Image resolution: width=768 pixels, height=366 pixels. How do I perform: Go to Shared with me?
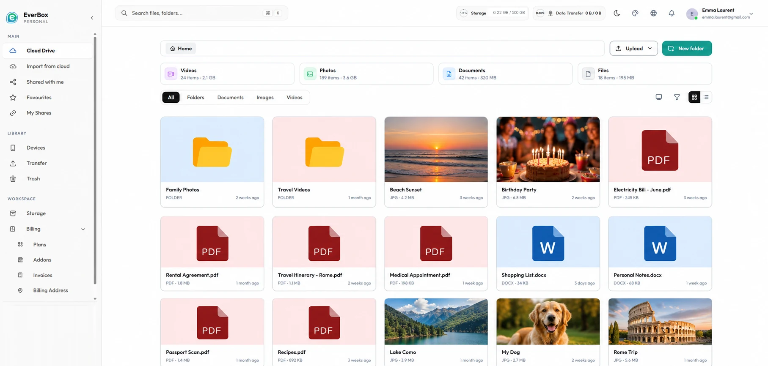pos(47,82)
